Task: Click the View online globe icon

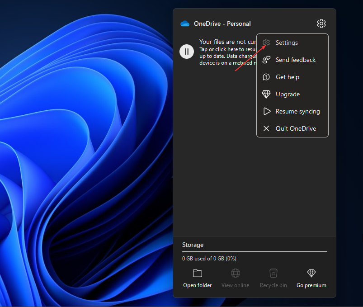Action: (235, 273)
